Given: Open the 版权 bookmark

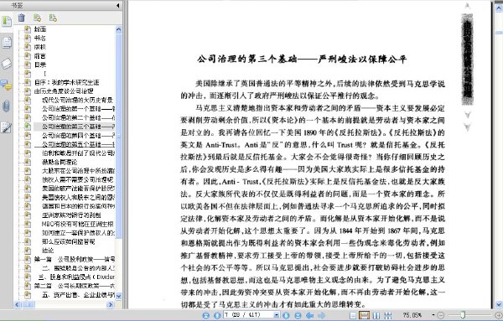Looking at the screenshot, I should [x=40, y=47].
